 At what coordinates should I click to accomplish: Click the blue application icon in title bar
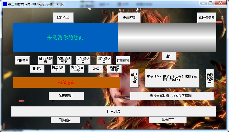[5, 4]
